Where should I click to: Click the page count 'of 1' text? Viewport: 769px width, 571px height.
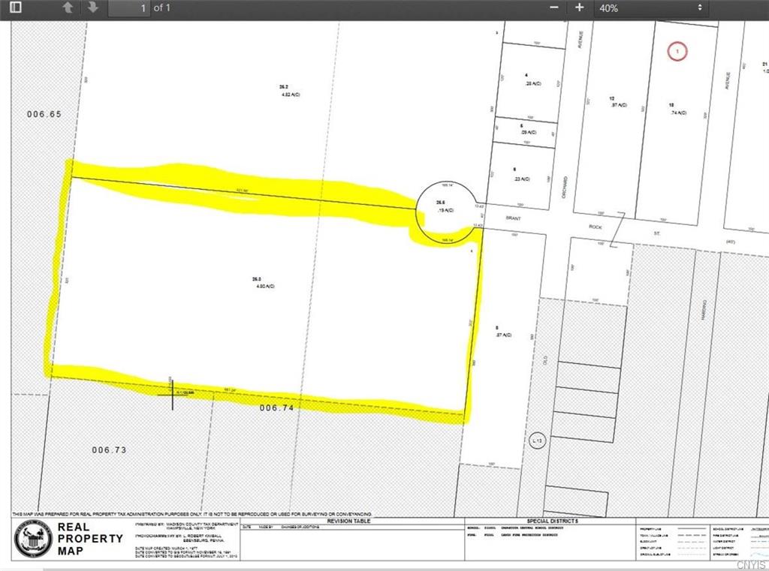click(x=162, y=8)
